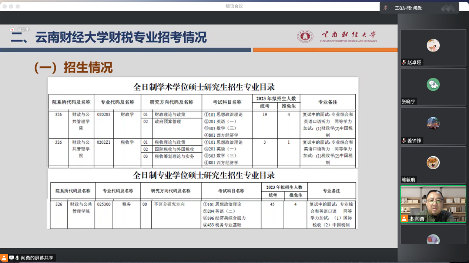Click the 全日制学术学位硕士研究生招生专业目录 table title
Image resolution: width=469 pixels, height=263 pixels.
pyautogui.click(x=204, y=87)
